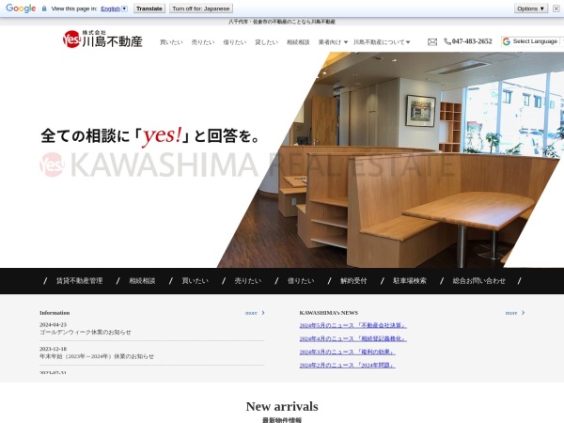The image size is (564, 423).
Task: Open the Options dropdown in translate bar
Action: tap(530, 8)
